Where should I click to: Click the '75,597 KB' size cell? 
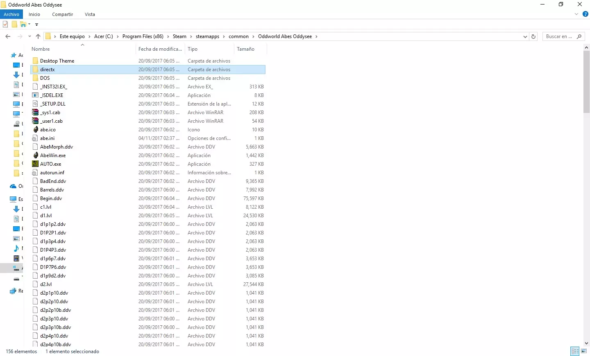254,198
